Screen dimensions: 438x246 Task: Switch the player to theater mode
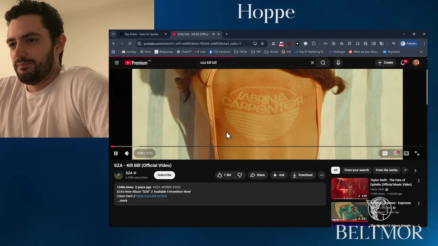point(406,153)
